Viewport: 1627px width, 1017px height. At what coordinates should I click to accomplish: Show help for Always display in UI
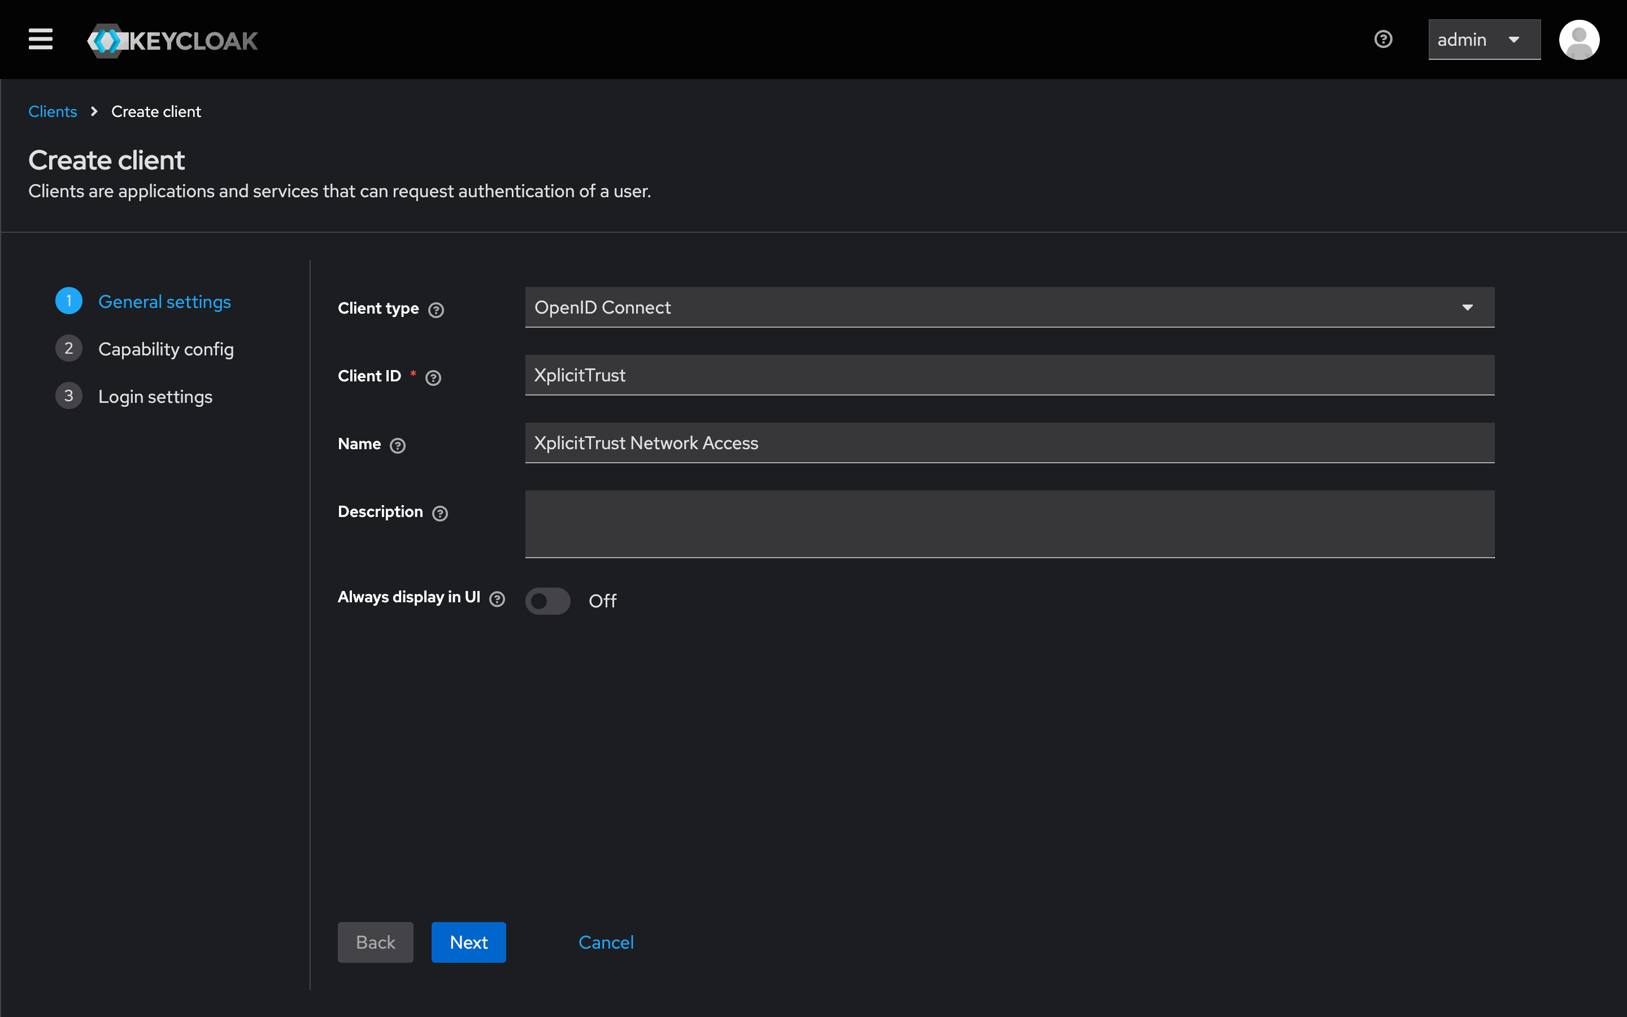[x=497, y=599]
